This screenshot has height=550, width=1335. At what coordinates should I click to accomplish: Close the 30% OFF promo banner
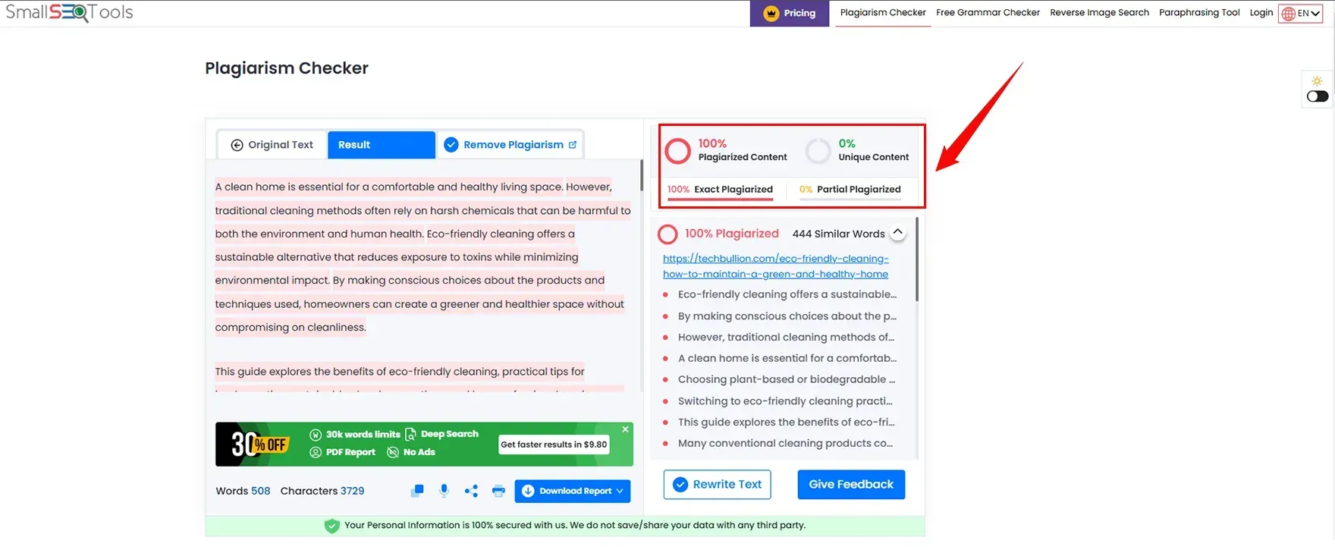coord(625,429)
